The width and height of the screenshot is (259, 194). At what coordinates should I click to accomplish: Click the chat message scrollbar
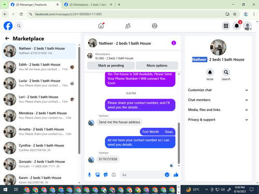pyautogui.click(x=179, y=143)
